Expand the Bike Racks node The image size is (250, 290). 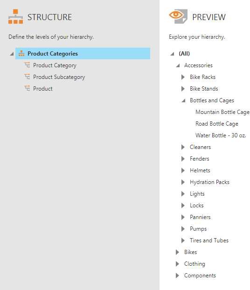tap(183, 77)
